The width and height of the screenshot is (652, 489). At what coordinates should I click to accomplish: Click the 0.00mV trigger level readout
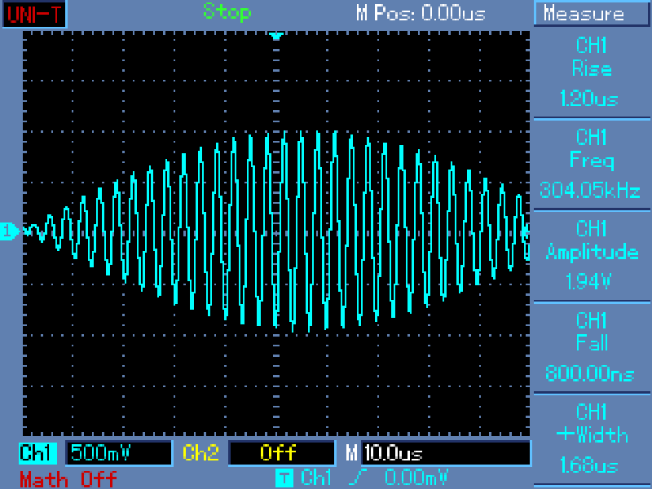(x=416, y=478)
